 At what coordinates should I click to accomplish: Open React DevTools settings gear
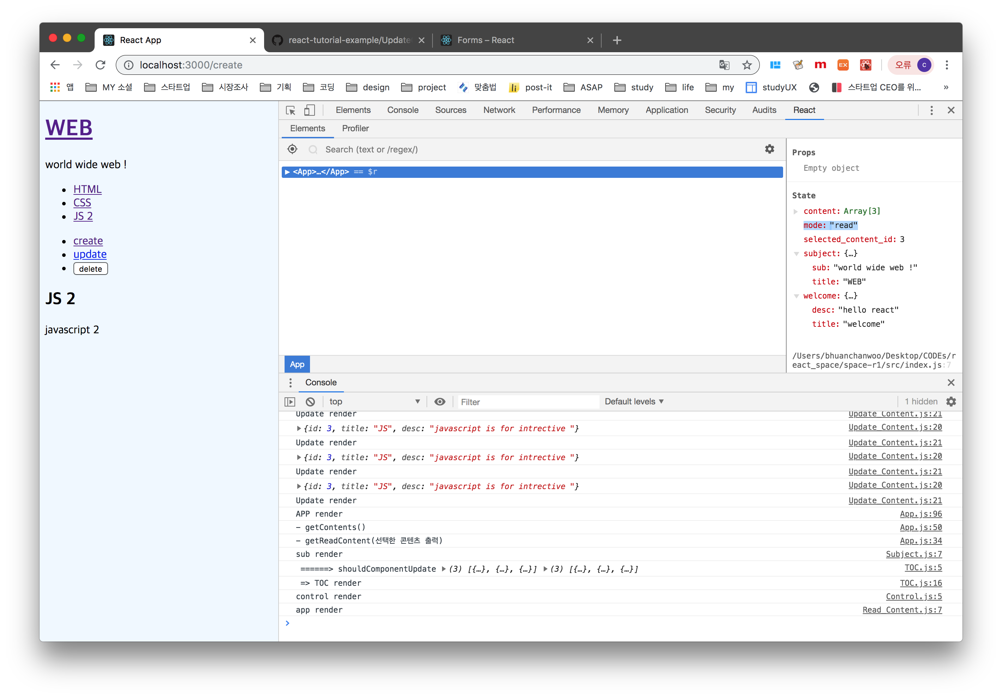tap(769, 149)
